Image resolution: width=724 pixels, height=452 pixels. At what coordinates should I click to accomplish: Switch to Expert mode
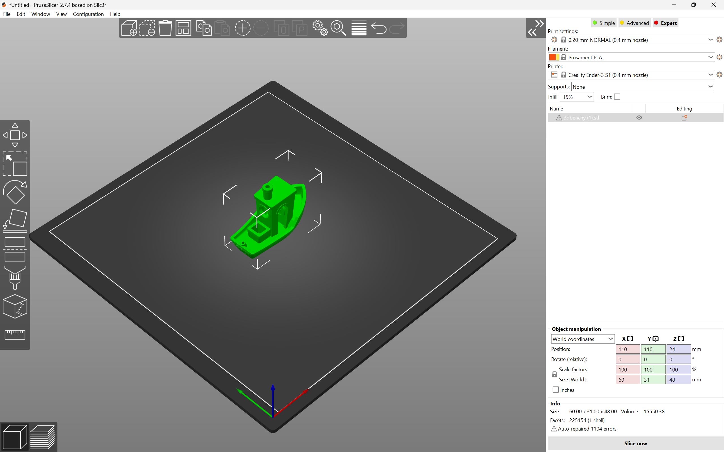(x=665, y=23)
